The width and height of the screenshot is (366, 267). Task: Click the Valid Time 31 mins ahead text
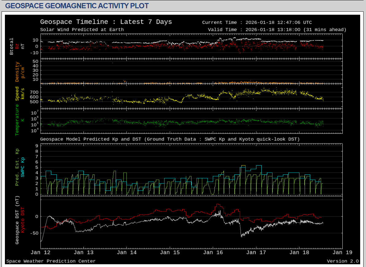277,30
